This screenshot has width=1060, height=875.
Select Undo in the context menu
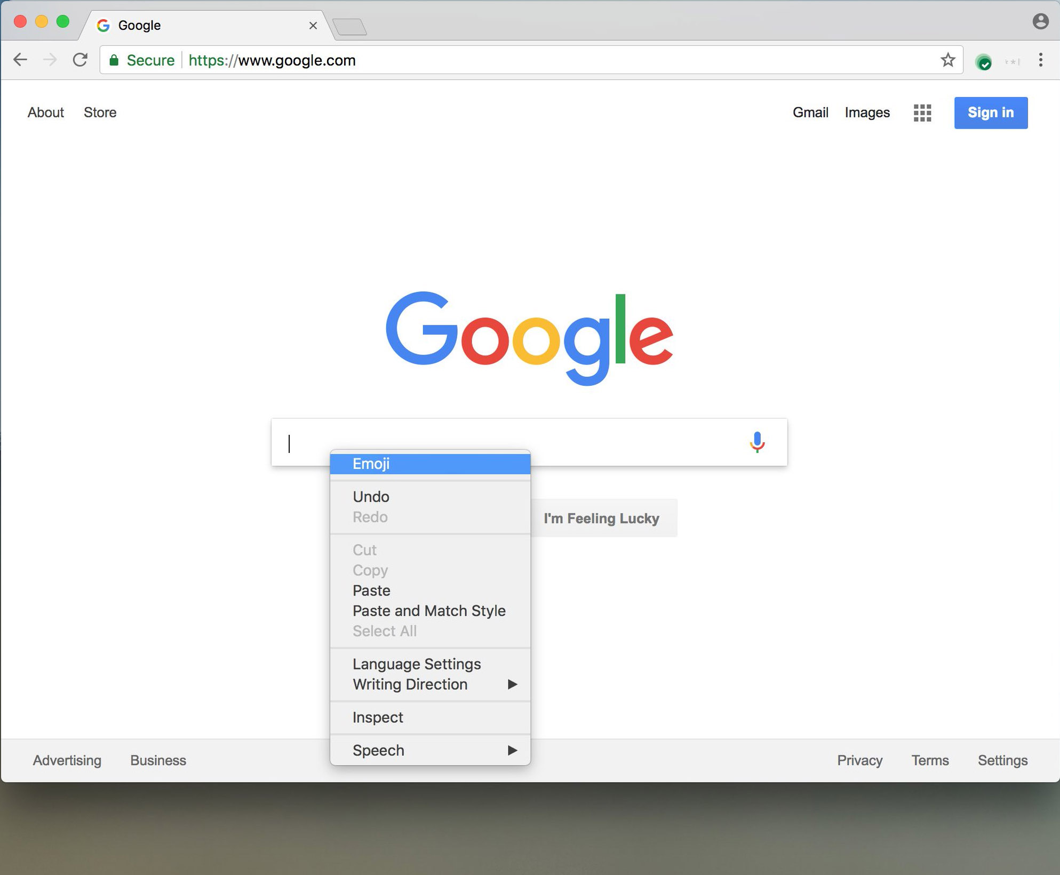click(430, 497)
